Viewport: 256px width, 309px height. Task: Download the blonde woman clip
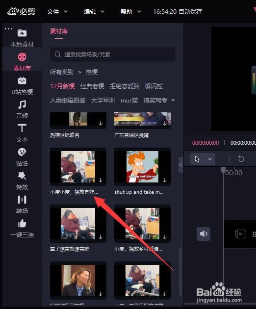click(101, 294)
